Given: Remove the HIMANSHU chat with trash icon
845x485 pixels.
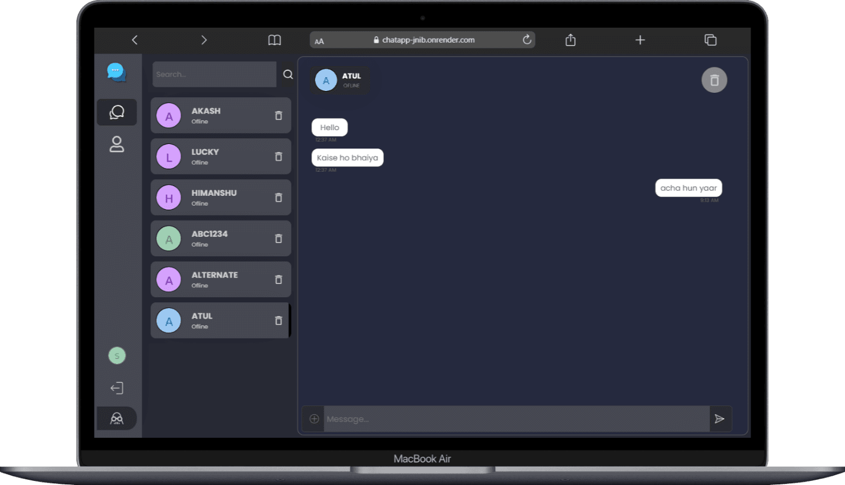Looking at the screenshot, I should pyautogui.click(x=278, y=198).
